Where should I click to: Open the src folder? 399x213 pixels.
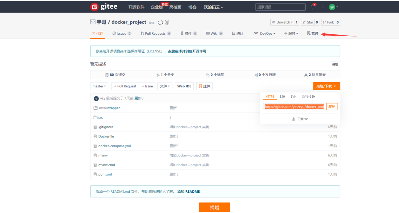101,118
